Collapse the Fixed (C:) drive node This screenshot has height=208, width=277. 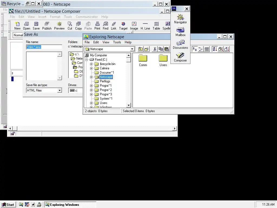point(86,60)
